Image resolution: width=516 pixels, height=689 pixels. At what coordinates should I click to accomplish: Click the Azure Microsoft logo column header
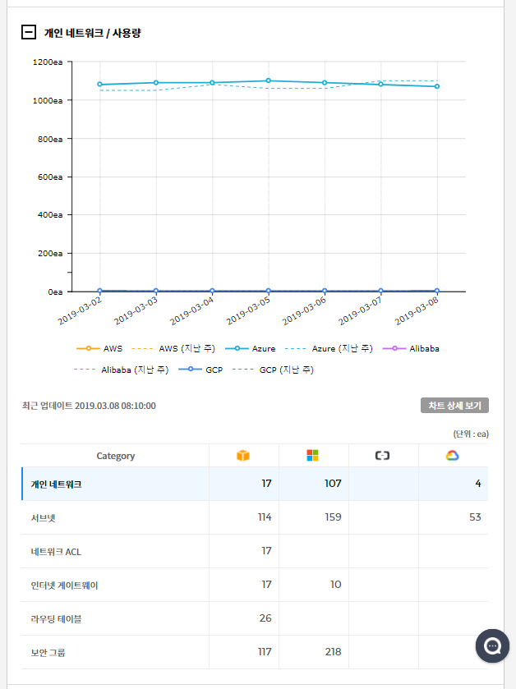(312, 456)
